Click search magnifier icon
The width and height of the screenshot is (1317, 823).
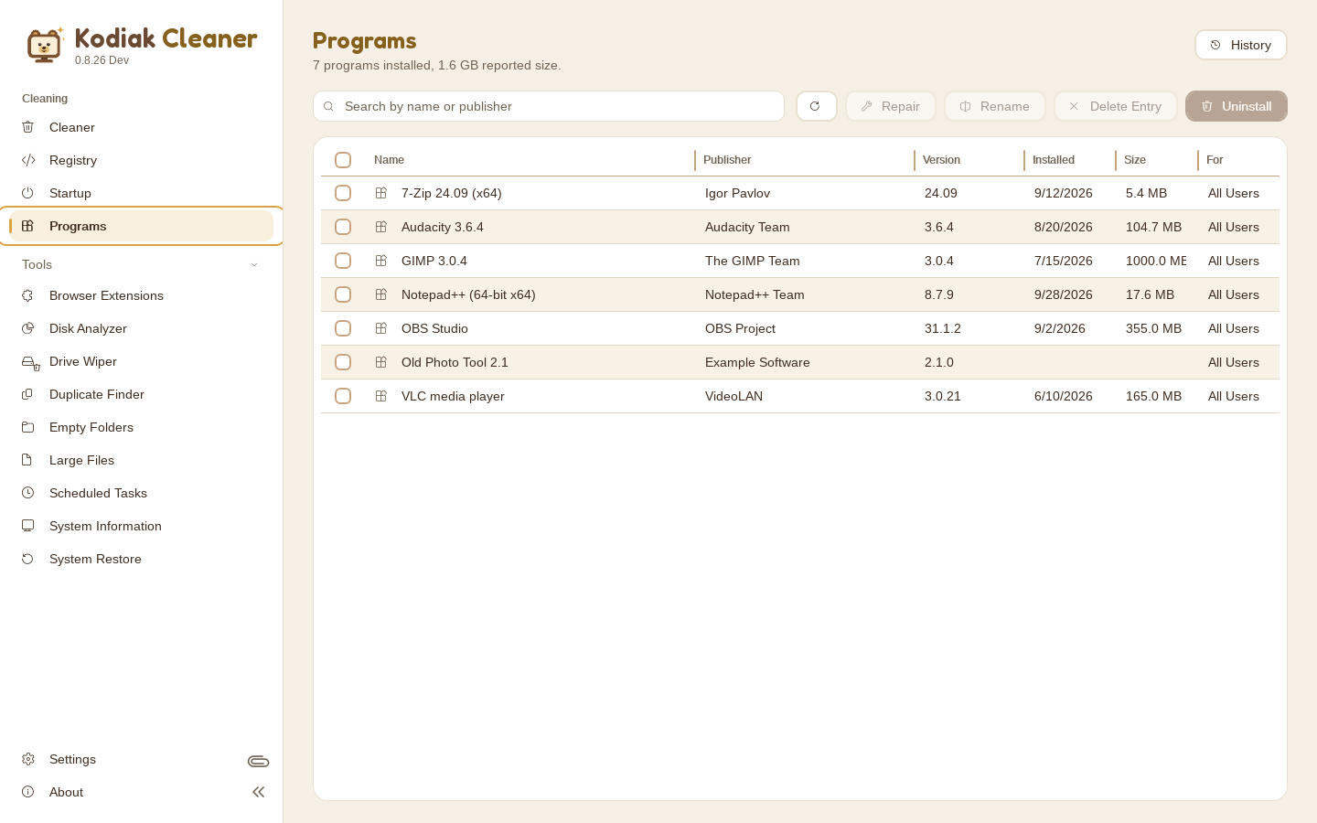328,106
